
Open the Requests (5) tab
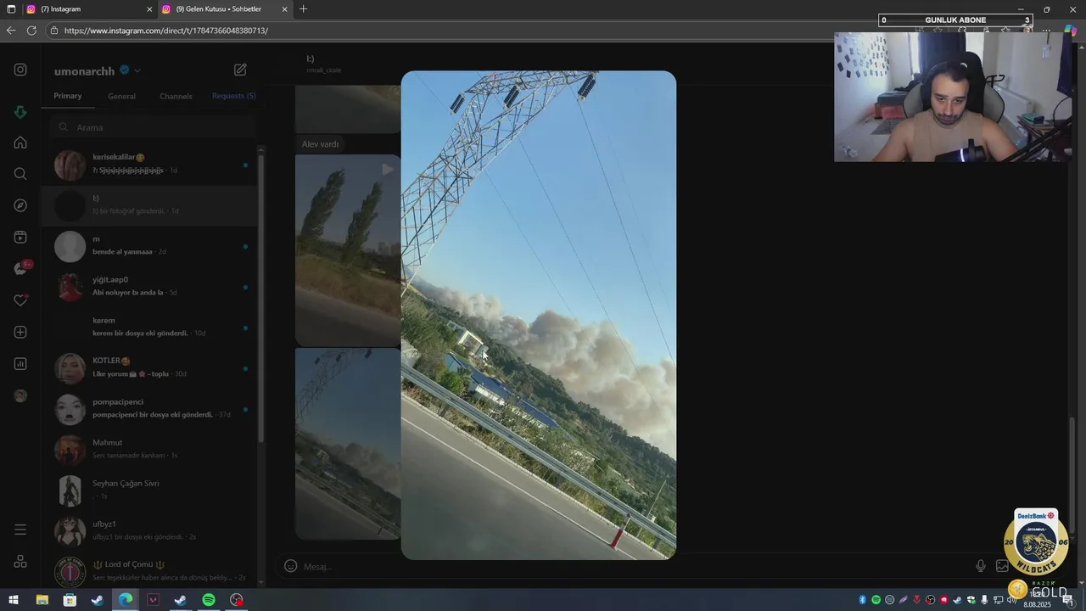(x=233, y=96)
